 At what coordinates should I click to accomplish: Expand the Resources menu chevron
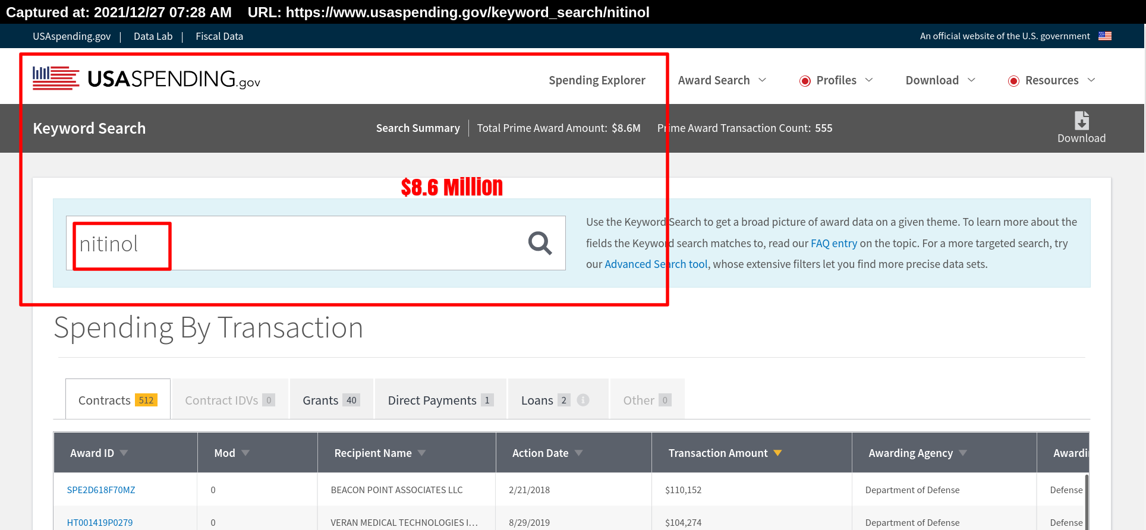click(x=1091, y=80)
